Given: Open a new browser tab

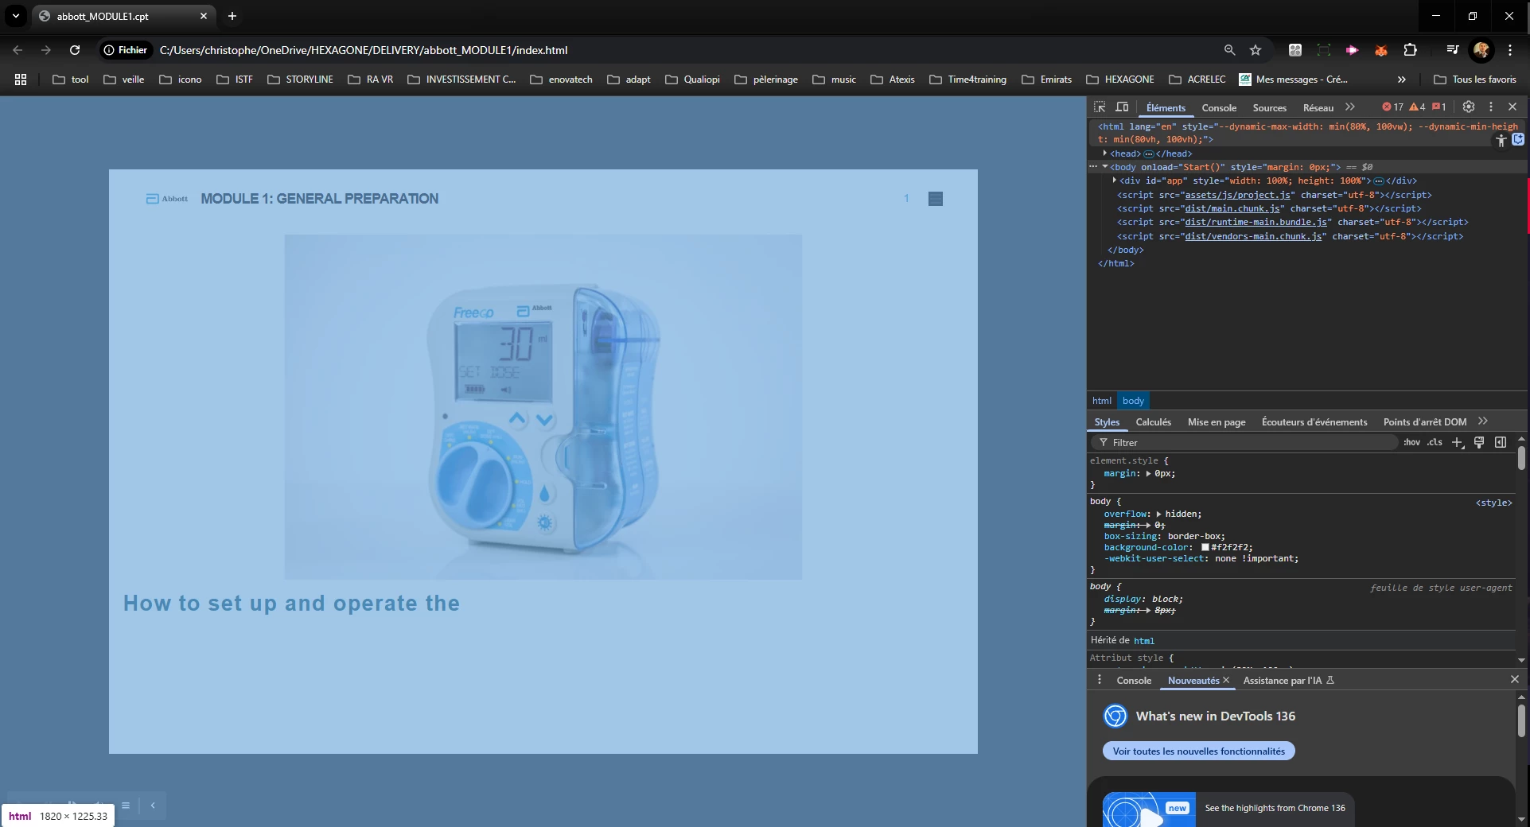Looking at the screenshot, I should click(x=232, y=16).
